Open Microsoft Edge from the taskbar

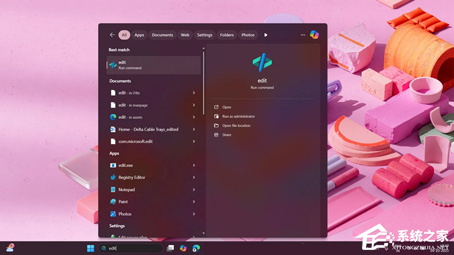pos(196,248)
